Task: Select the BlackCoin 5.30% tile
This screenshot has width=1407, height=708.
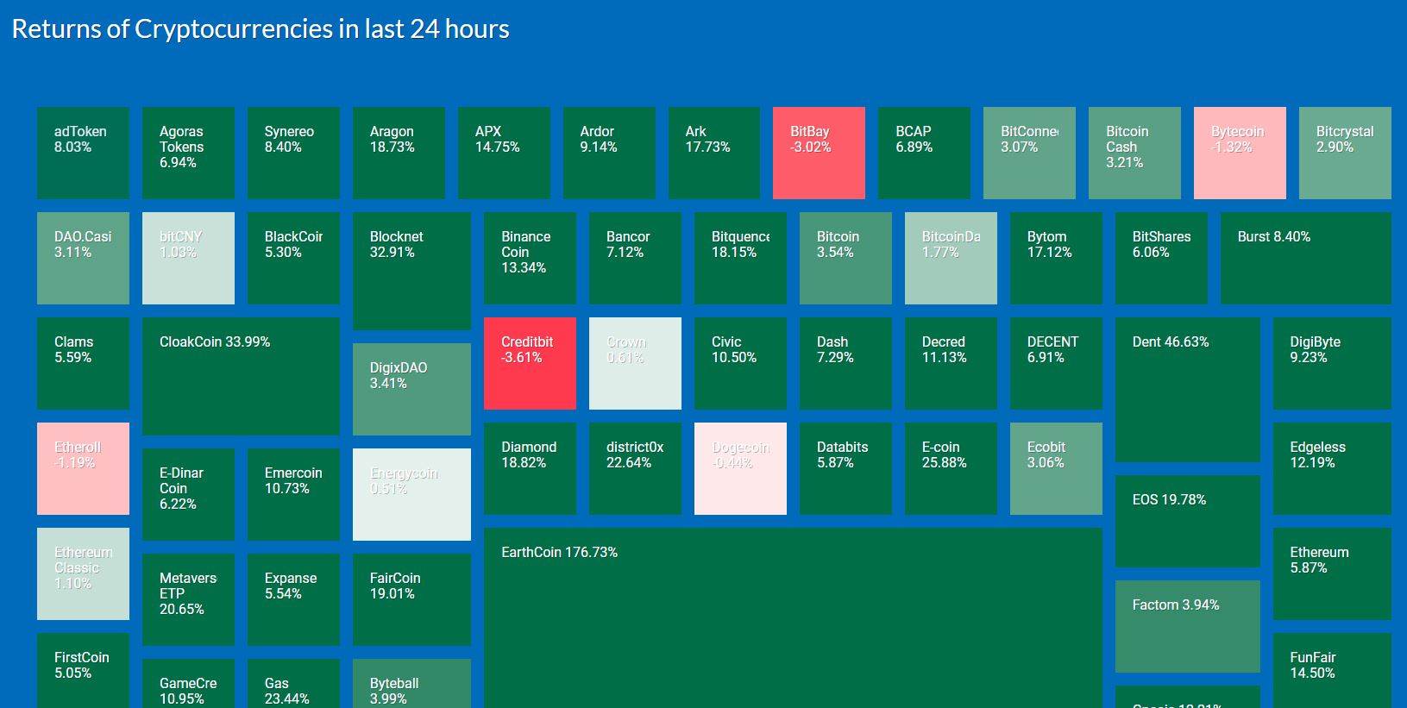Action: coord(293,258)
